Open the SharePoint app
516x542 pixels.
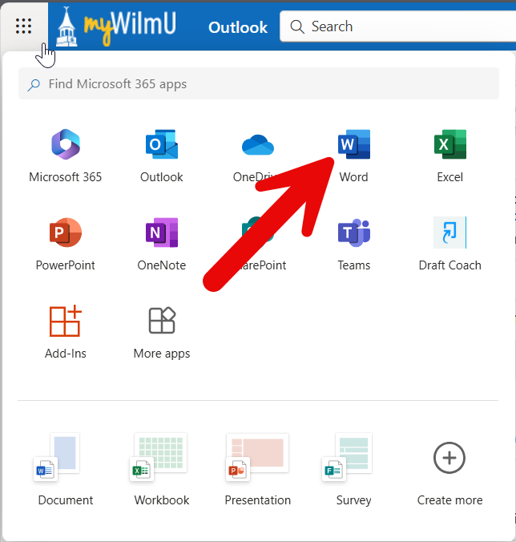point(258,244)
